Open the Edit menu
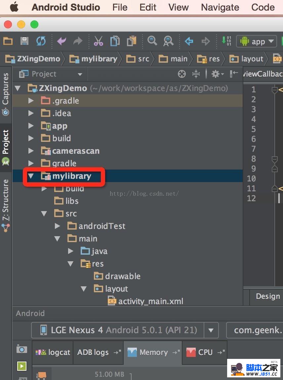283x380 pixels. click(x=148, y=7)
